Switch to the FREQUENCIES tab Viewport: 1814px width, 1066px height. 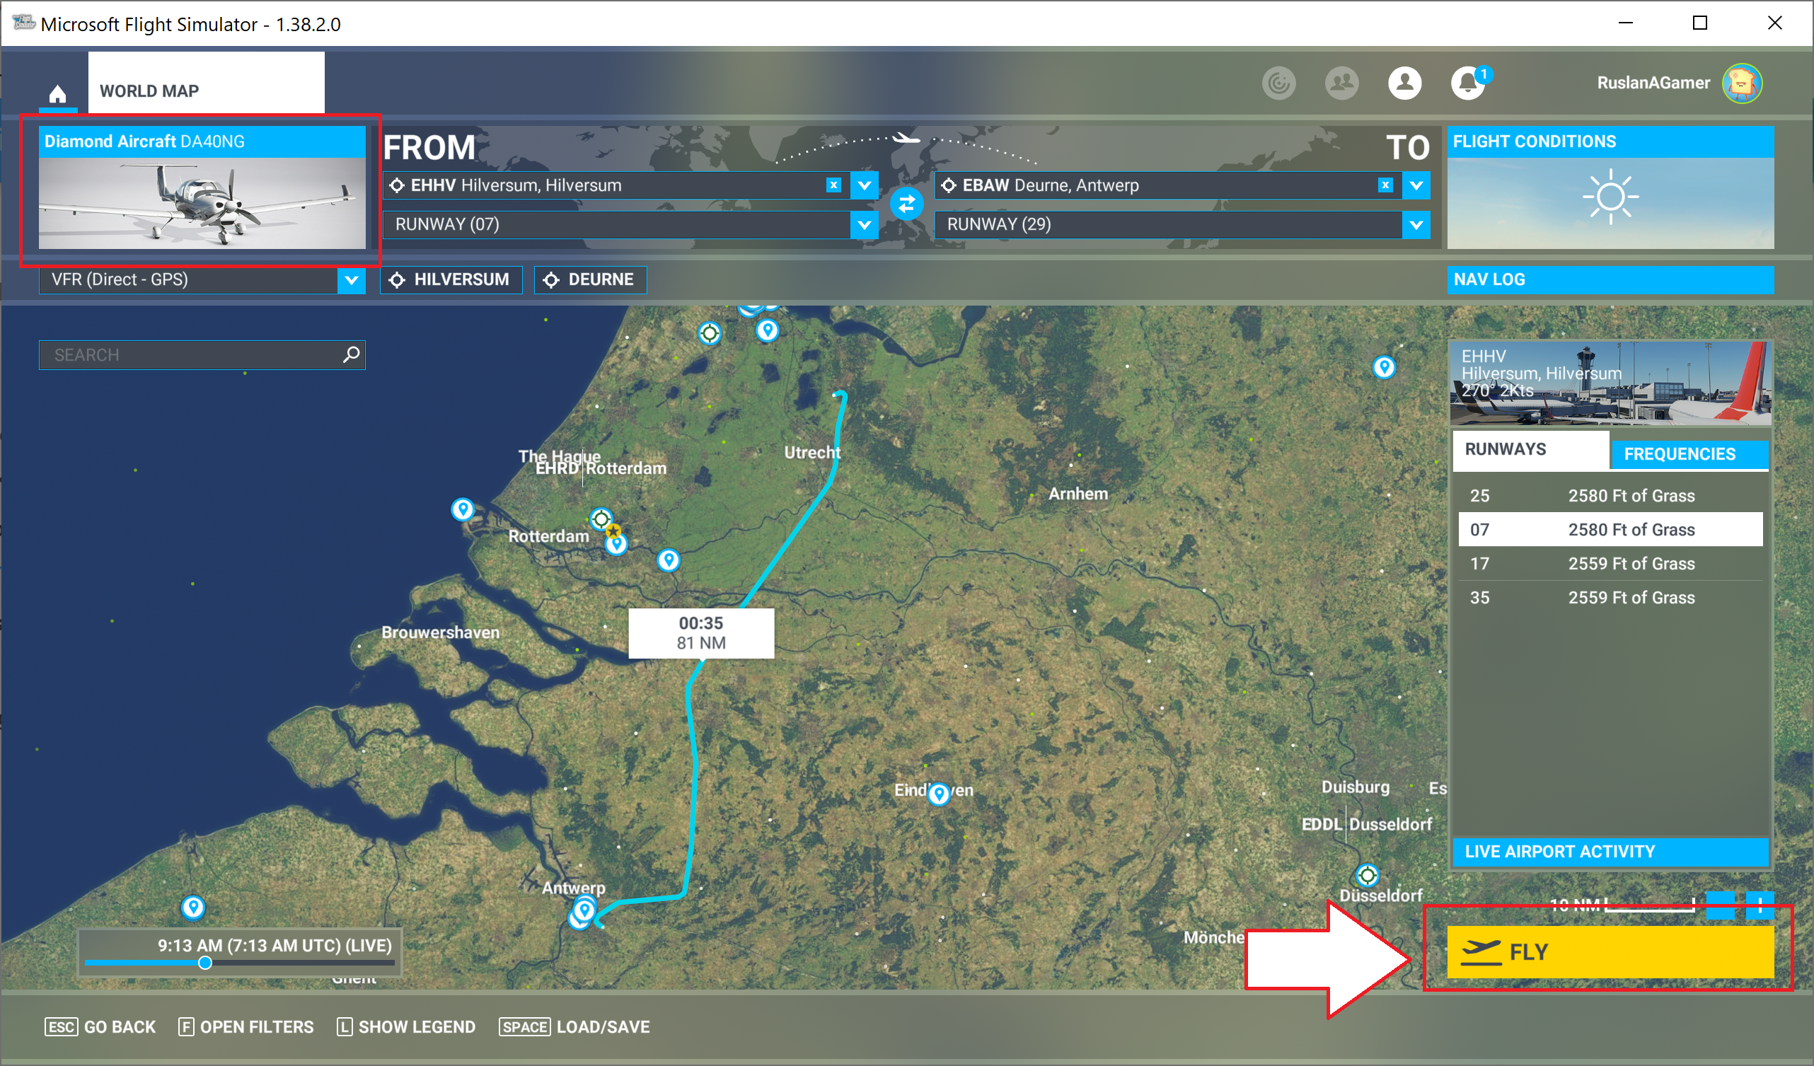click(x=1689, y=454)
